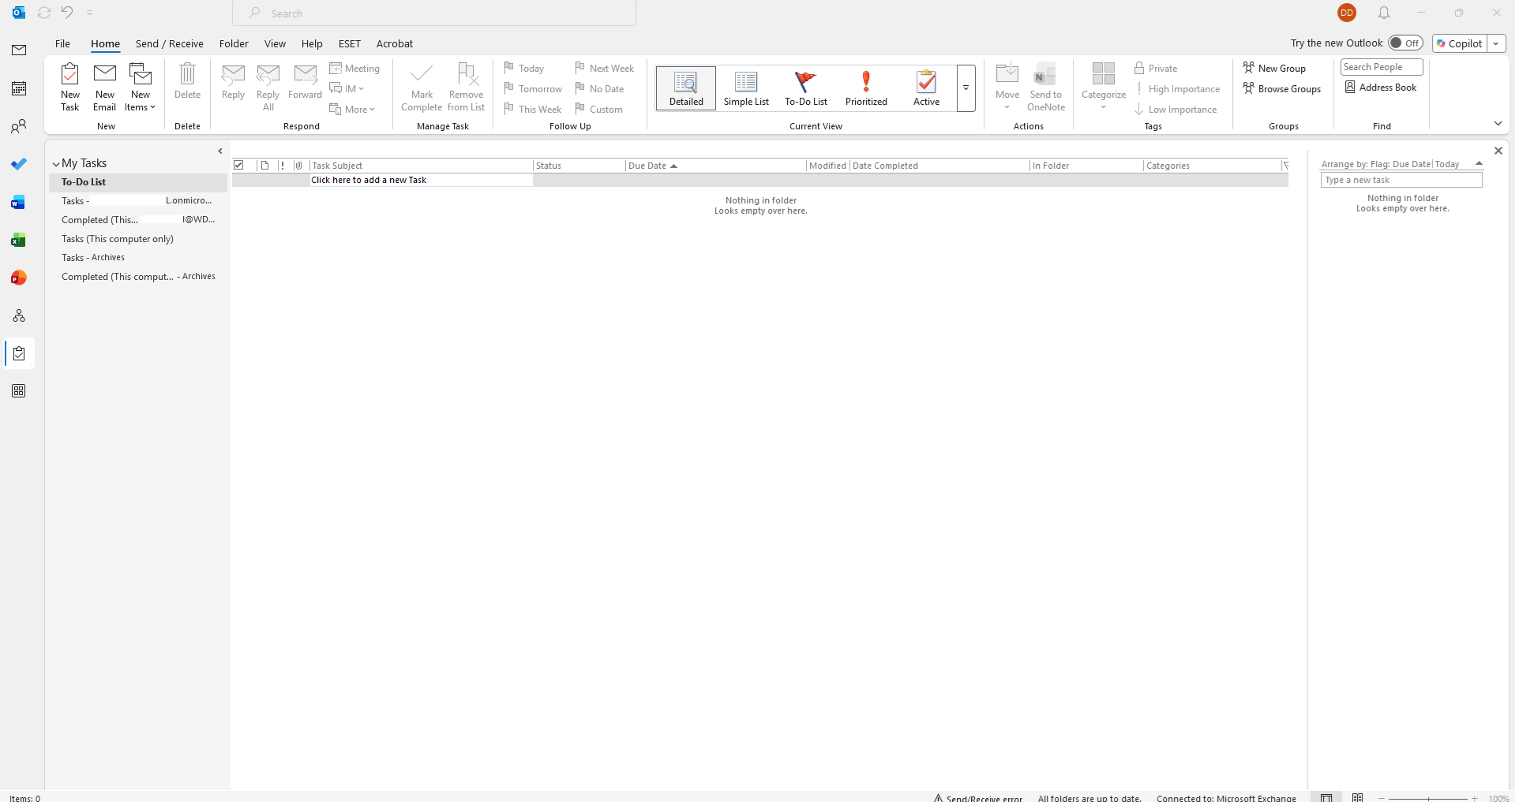The height and width of the screenshot is (802, 1515).
Task: Click the notifications bell icon
Action: click(1384, 13)
